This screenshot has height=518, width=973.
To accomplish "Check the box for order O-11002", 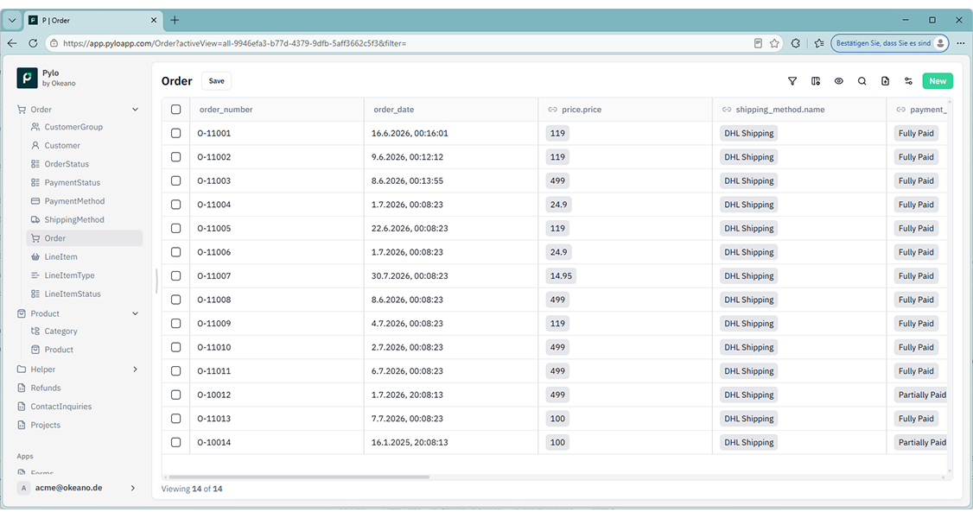I will [175, 157].
